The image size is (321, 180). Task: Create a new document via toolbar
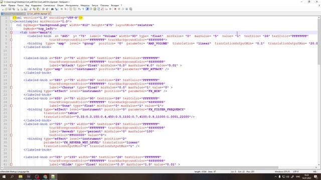click(2, 9)
